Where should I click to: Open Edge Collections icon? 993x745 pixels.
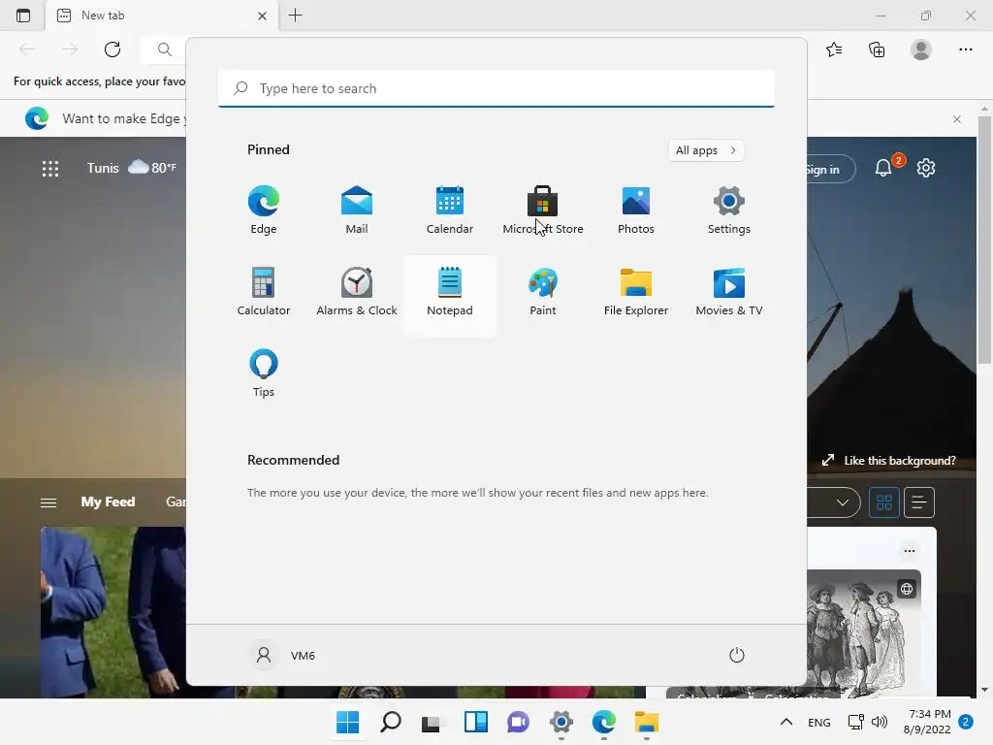click(x=877, y=49)
